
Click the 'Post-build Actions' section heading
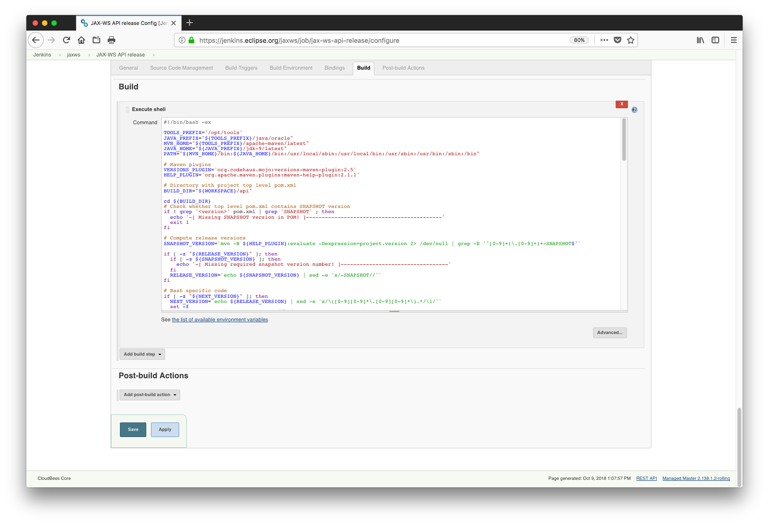coord(153,376)
